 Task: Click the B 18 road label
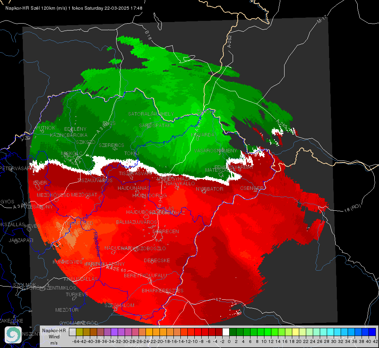148,35
